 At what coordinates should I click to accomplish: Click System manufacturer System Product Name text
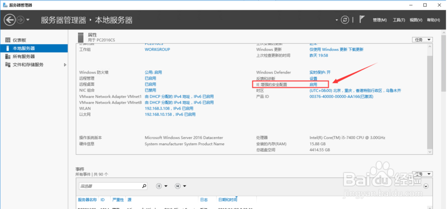tap(185, 144)
